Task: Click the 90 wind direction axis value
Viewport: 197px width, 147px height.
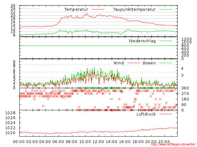Action: pos(184,105)
